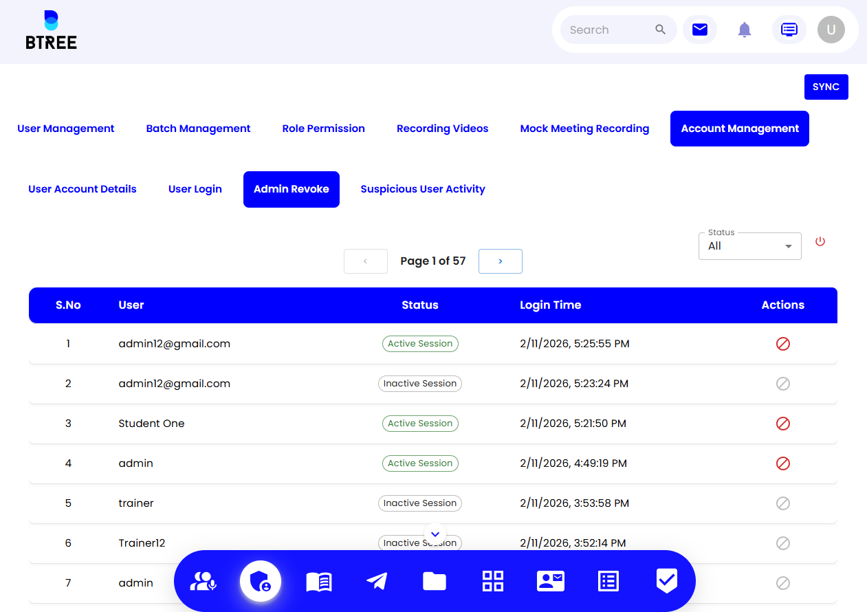Open the list document dock icon
867x612 pixels.
pos(608,582)
